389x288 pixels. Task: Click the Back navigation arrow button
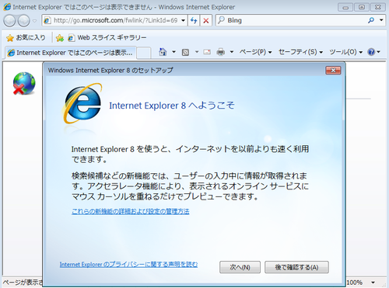point(9,21)
